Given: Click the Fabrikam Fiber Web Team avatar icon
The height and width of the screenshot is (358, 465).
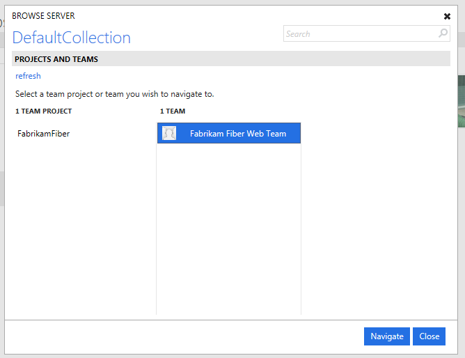Looking at the screenshot, I should tap(169, 133).
